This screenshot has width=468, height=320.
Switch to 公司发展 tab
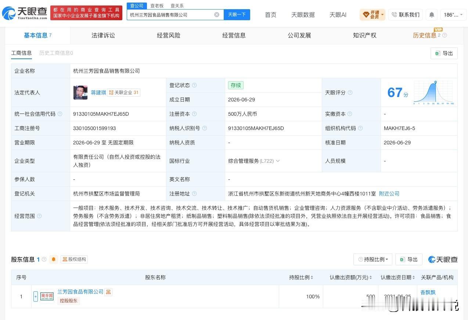pos(299,35)
